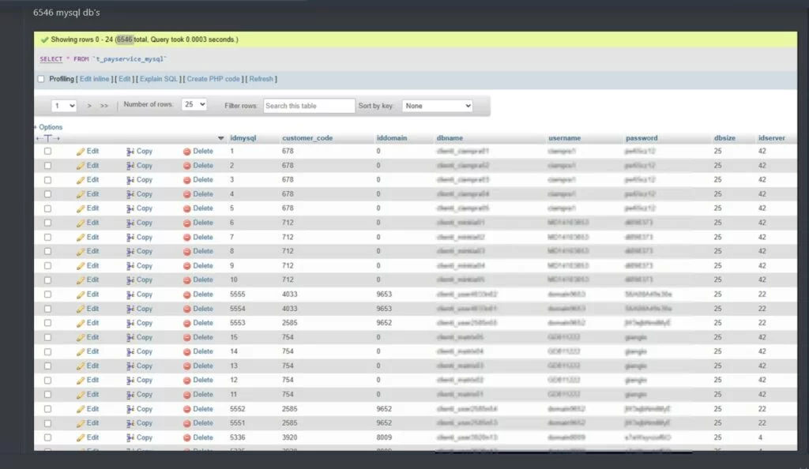Viewport: 809px width, 469px height.
Task: Click the Search this table filter field
Action: 309,105
